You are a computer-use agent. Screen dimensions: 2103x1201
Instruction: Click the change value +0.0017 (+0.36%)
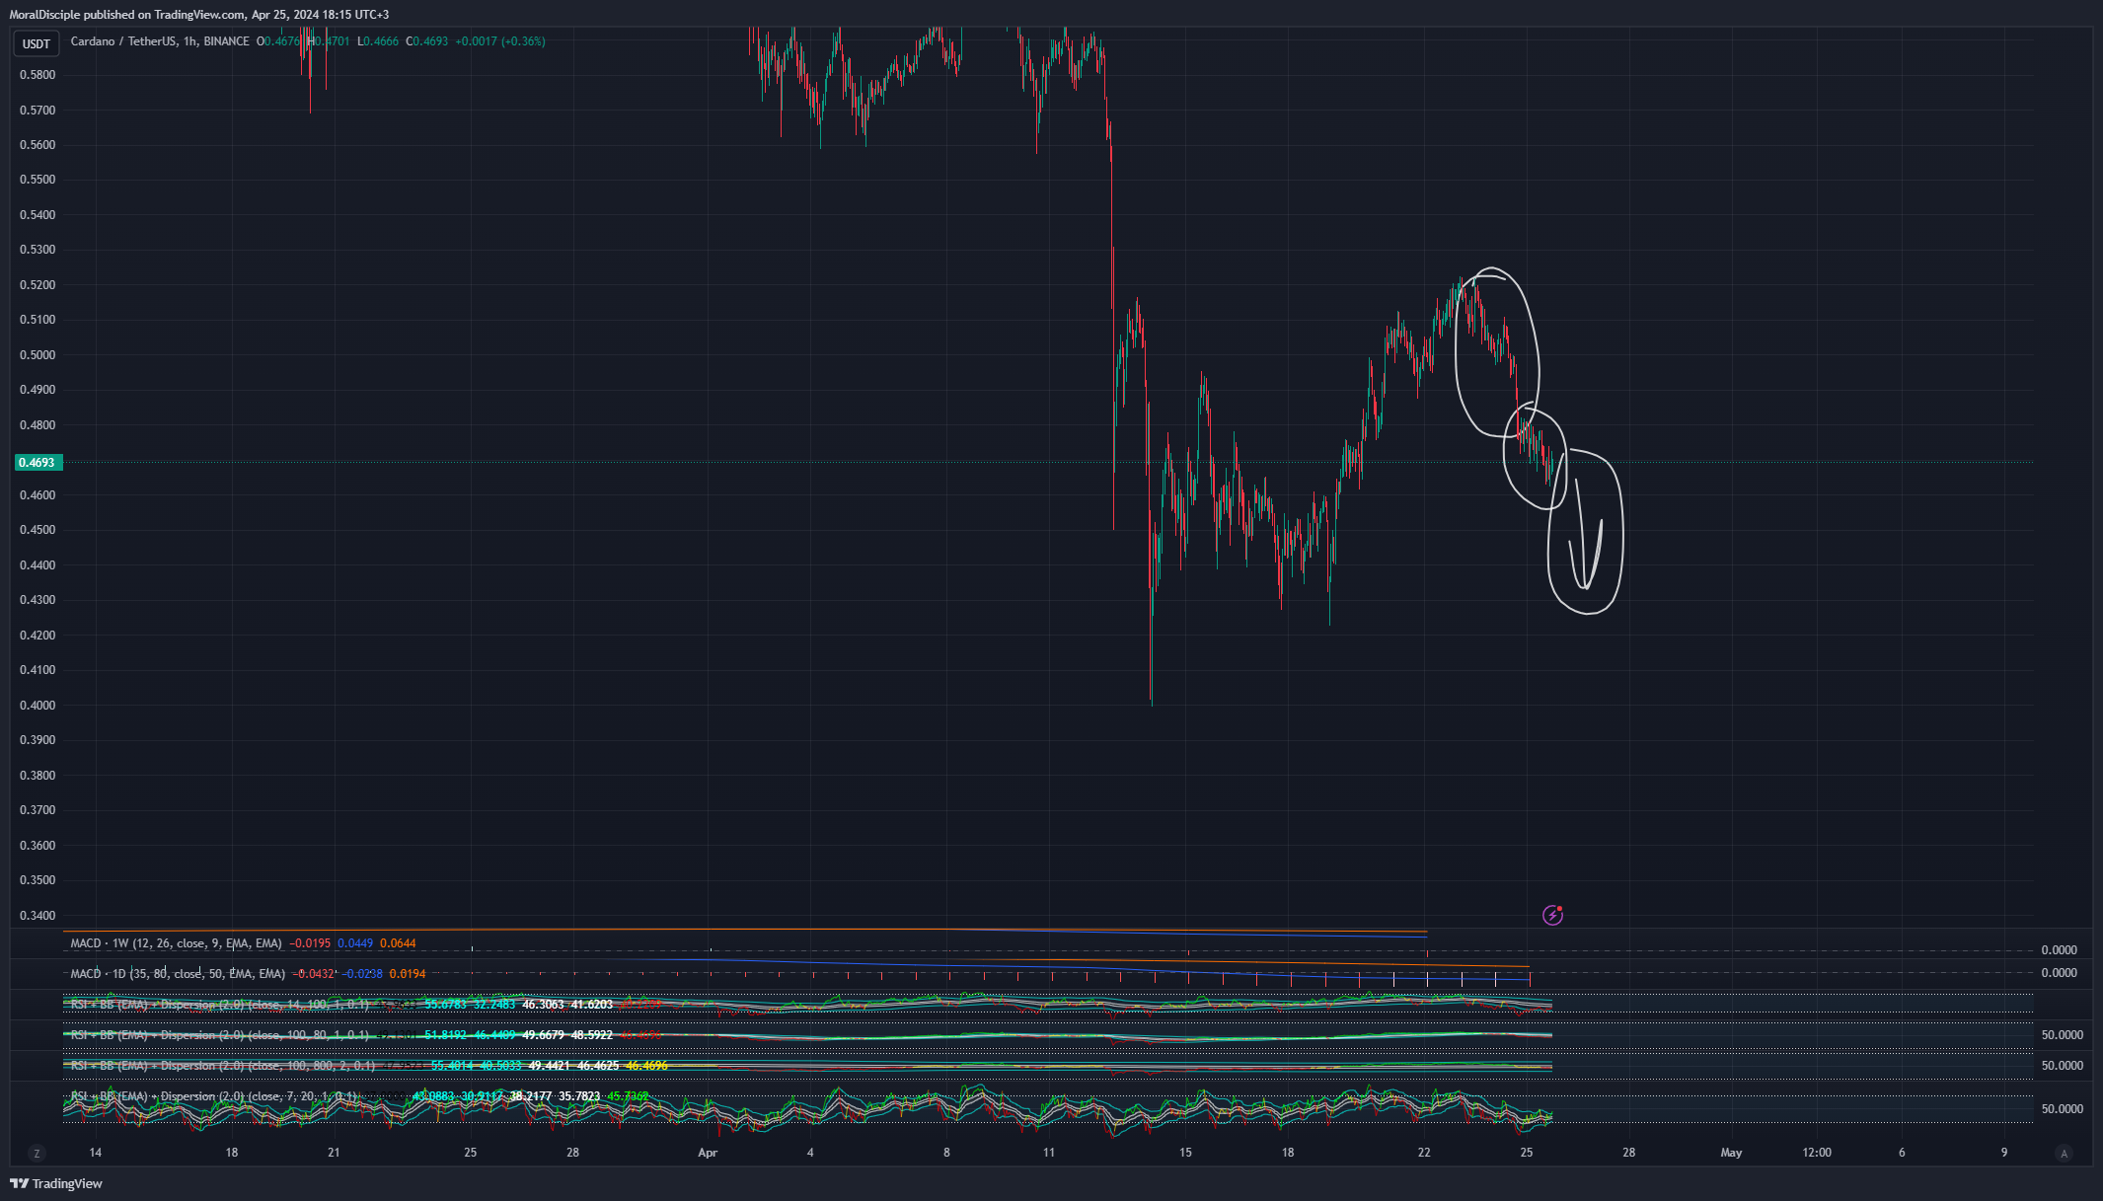click(500, 41)
